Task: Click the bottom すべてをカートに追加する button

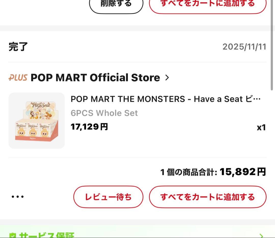Action: pyautogui.click(x=208, y=197)
